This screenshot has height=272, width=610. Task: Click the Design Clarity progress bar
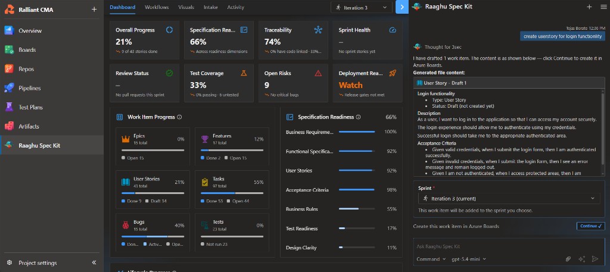(x=357, y=247)
